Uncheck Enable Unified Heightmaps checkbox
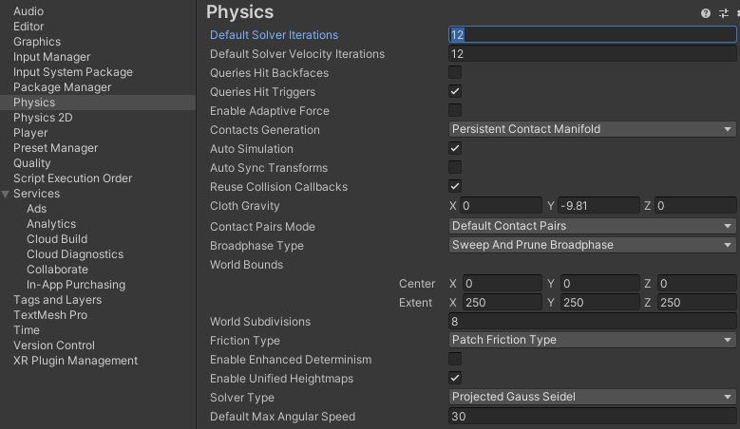 [x=455, y=378]
